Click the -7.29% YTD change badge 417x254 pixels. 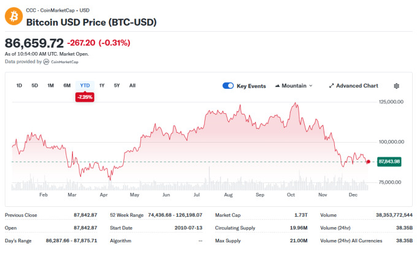click(x=85, y=97)
